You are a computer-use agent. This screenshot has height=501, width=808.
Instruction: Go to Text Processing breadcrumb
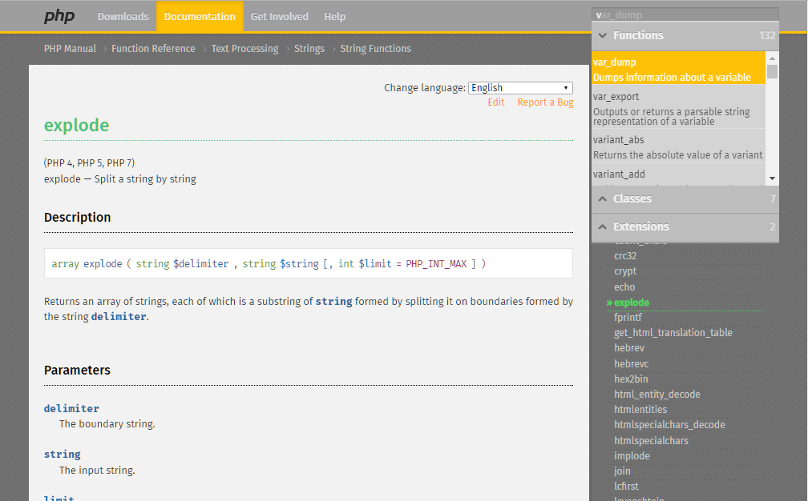pos(244,48)
